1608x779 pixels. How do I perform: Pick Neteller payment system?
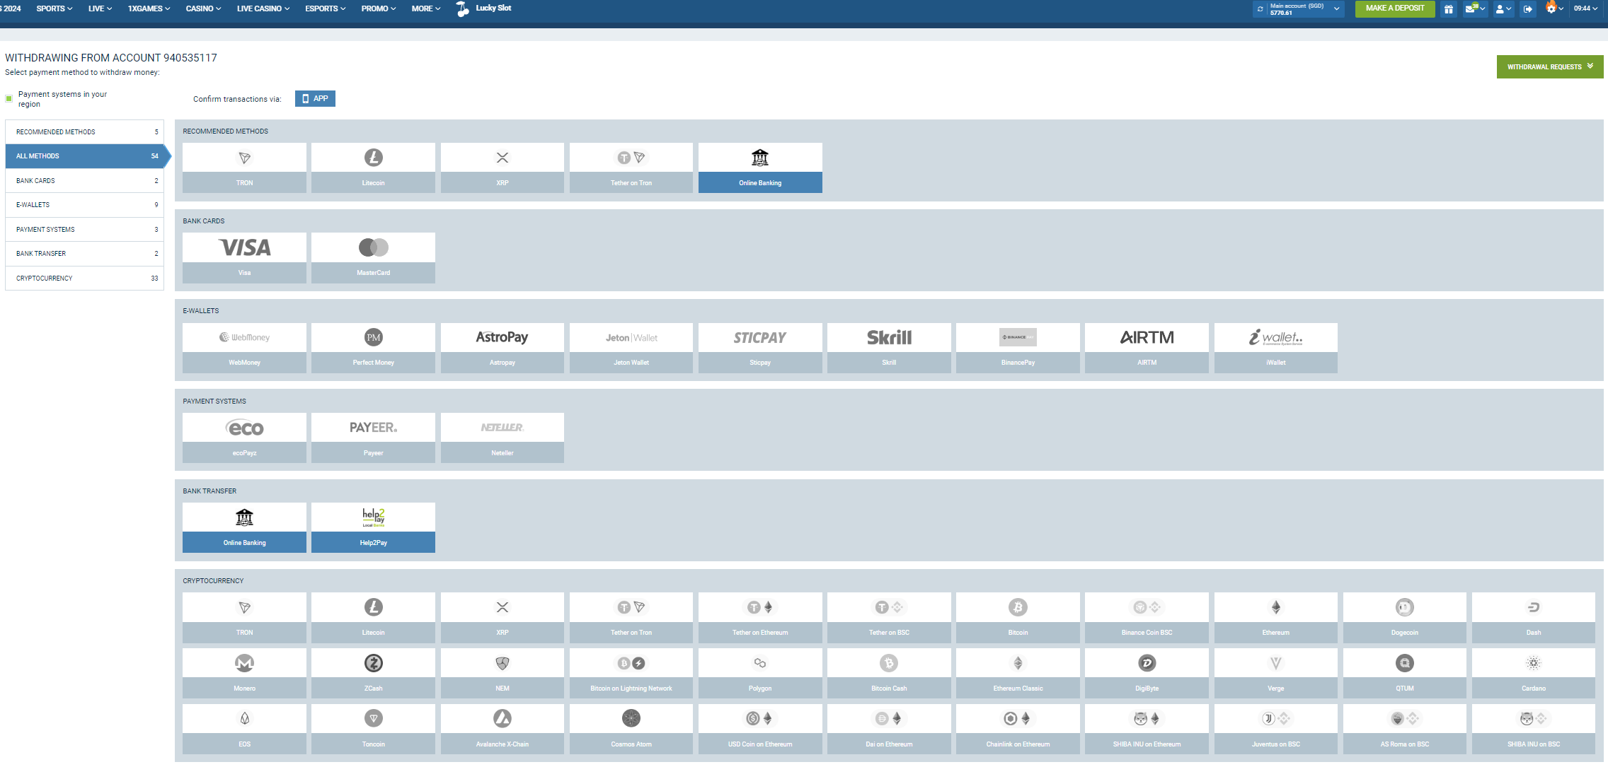pyautogui.click(x=502, y=438)
